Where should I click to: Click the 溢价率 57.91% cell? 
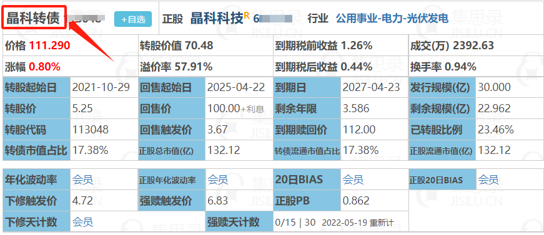point(205,66)
